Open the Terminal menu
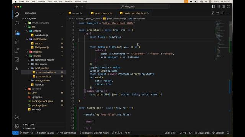This screenshot has height=137, width=245. click(x=69, y=2)
